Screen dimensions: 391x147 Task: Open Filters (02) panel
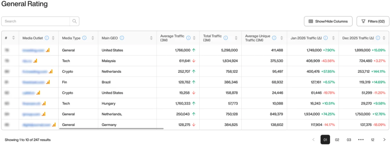point(373,21)
